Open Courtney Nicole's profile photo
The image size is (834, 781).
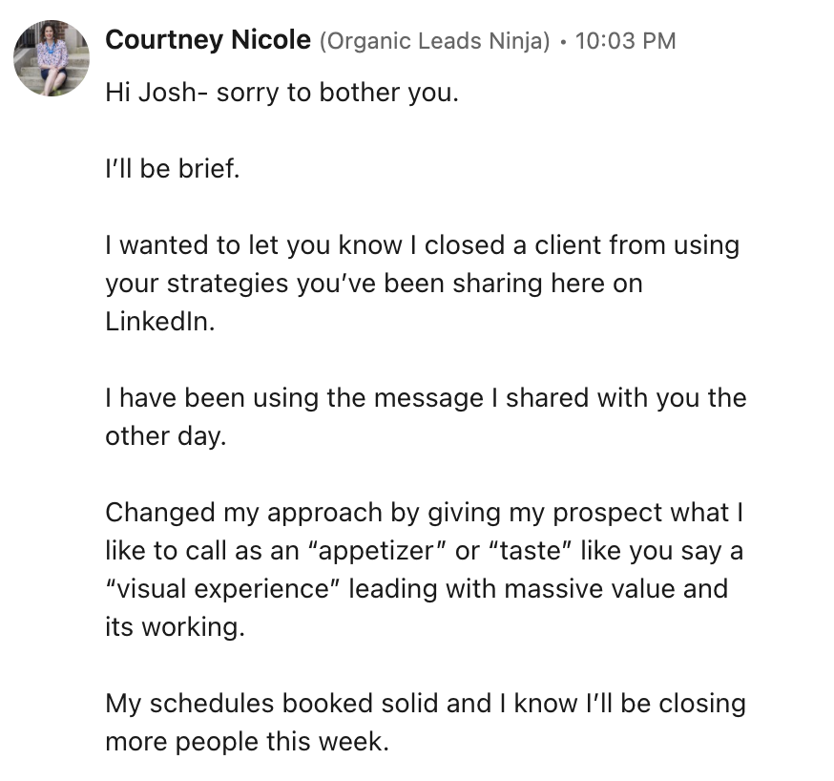52,58
